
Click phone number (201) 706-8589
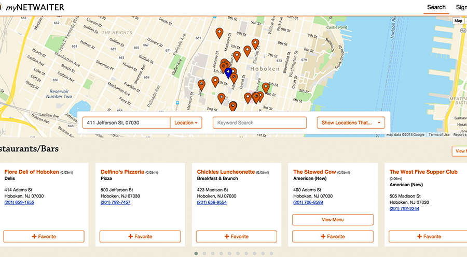[308, 202]
